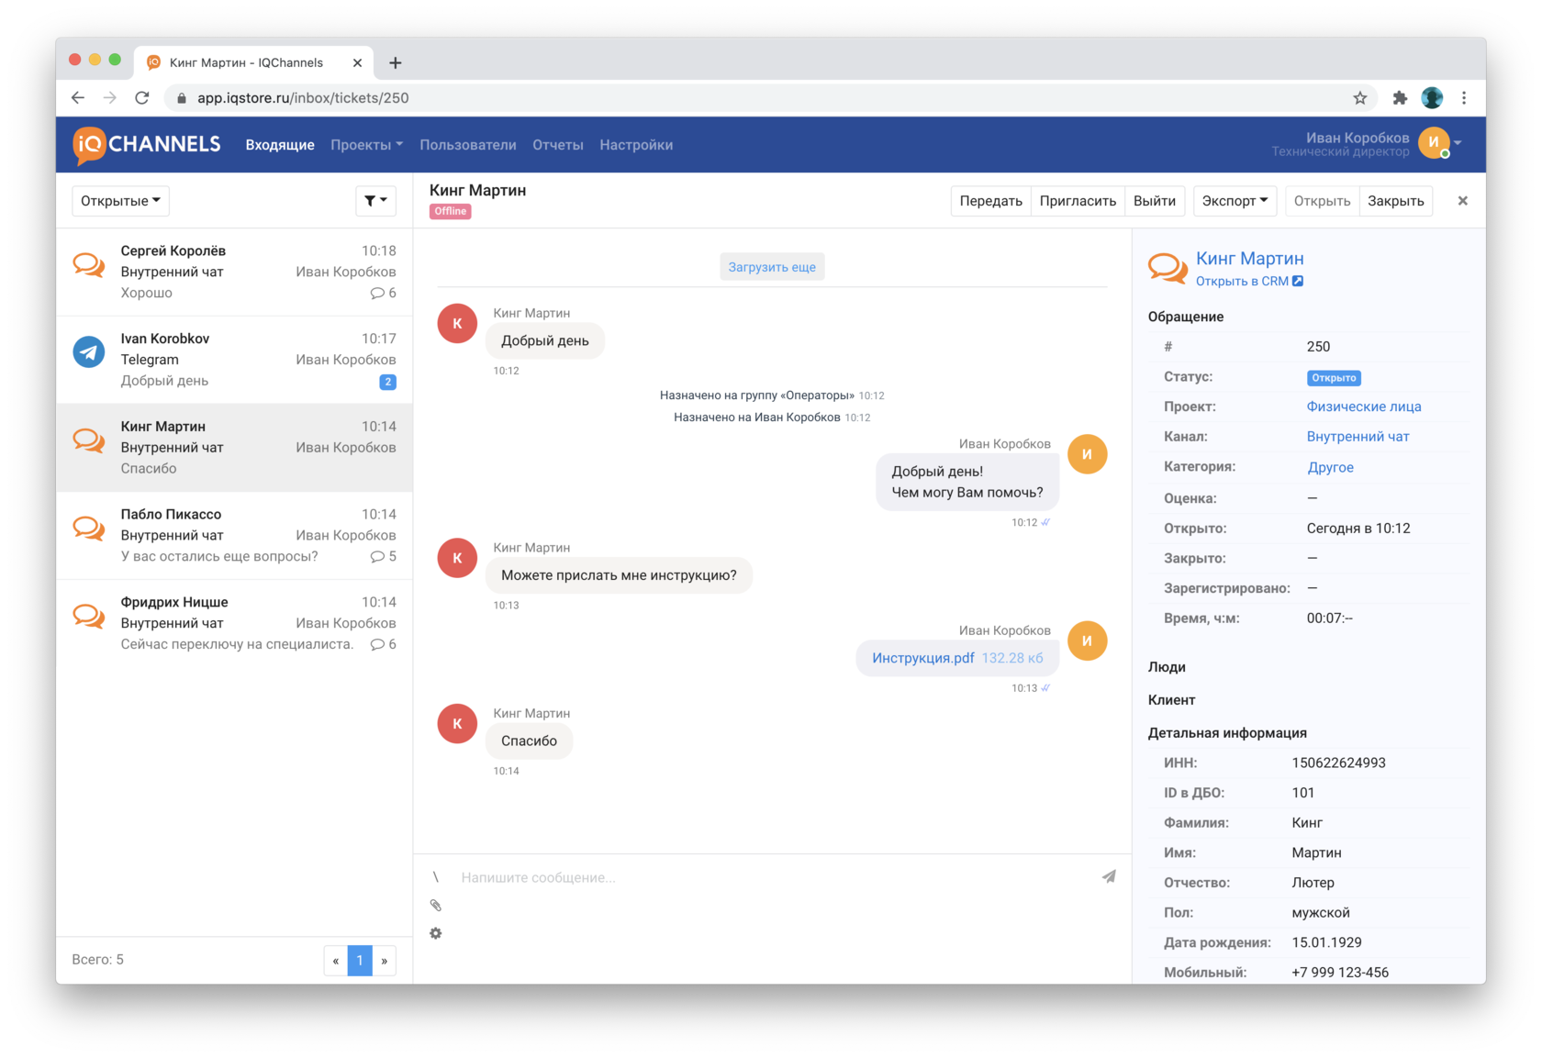Bookmark this page with star icon
The width and height of the screenshot is (1542, 1058).
pos(1360,98)
